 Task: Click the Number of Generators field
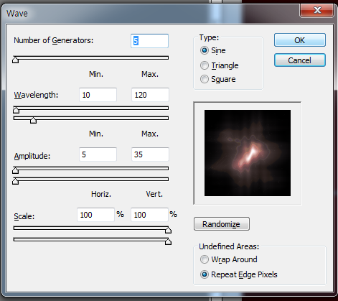pyautogui.click(x=149, y=41)
